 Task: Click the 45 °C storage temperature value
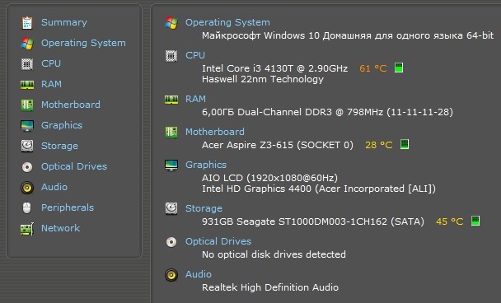450,221
